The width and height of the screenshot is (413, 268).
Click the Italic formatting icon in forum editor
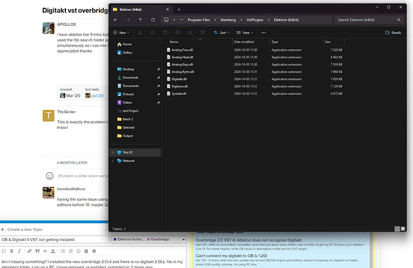click(19, 251)
